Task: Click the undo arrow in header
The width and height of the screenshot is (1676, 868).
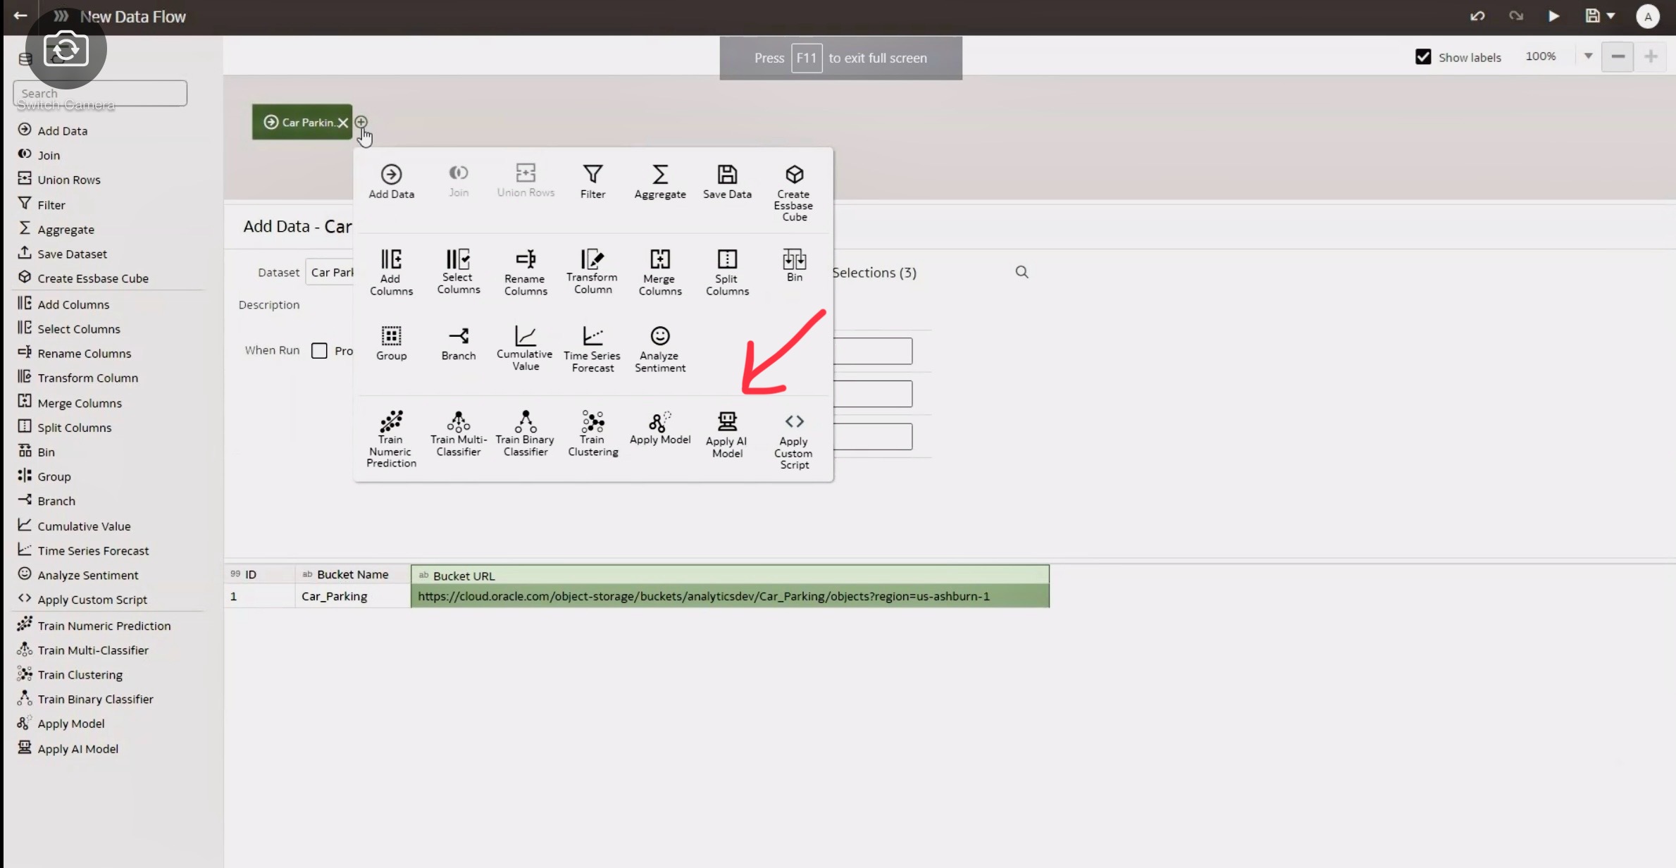Action: 1477,16
